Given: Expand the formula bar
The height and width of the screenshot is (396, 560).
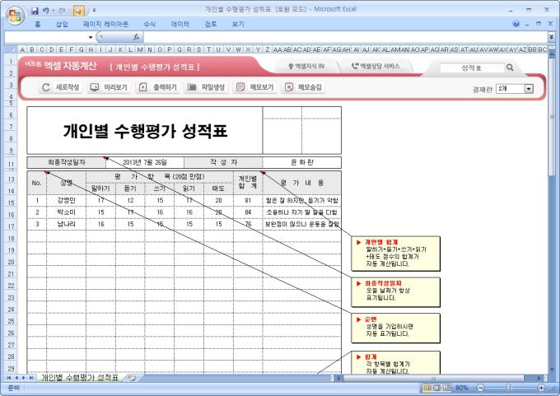Looking at the screenshot, I should coord(551,37).
